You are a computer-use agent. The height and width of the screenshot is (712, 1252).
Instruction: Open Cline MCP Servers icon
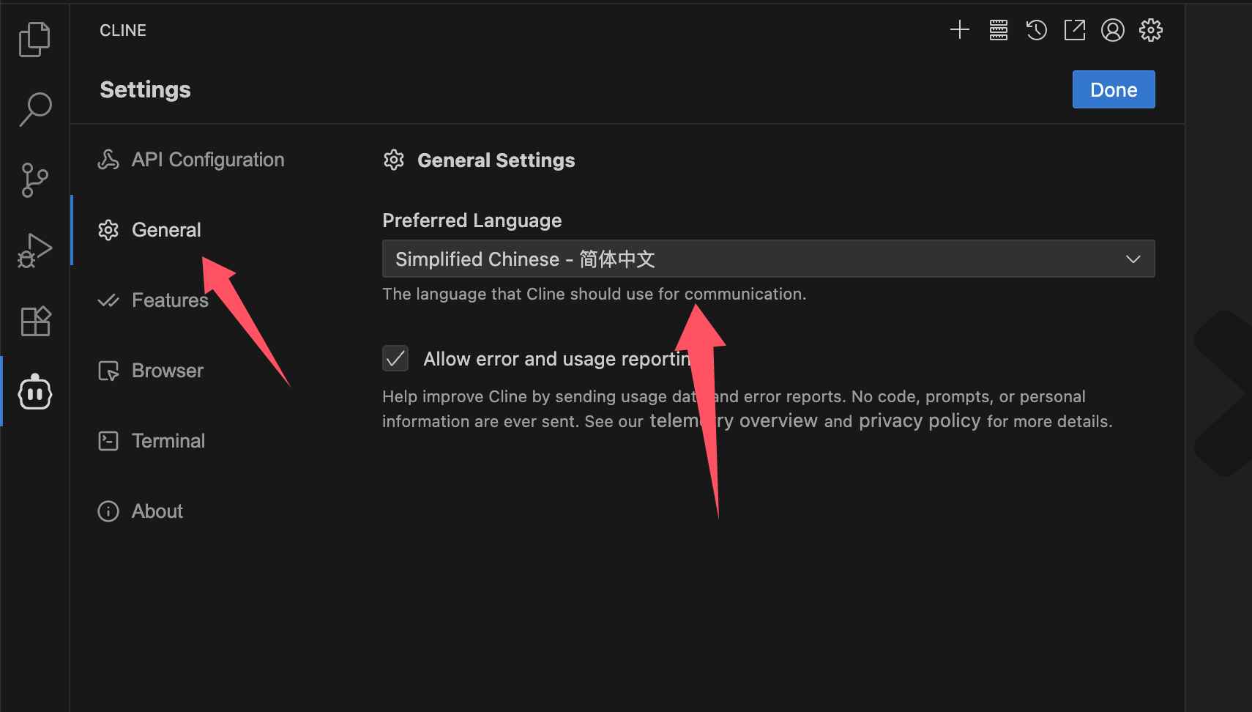pos(998,30)
